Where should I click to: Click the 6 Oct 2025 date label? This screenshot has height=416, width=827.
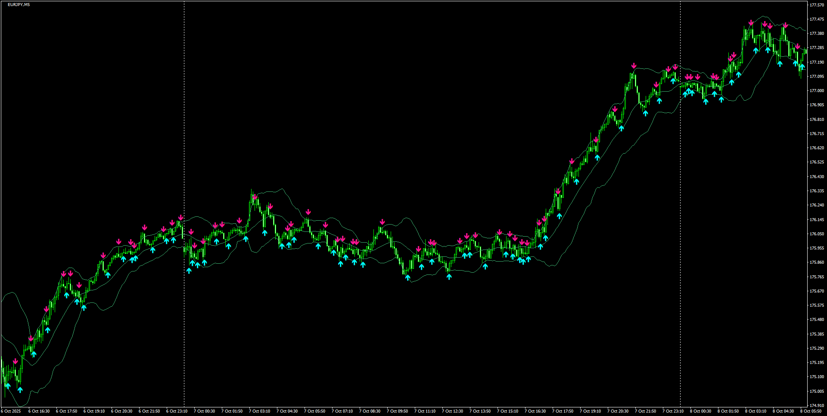[x=12, y=411]
